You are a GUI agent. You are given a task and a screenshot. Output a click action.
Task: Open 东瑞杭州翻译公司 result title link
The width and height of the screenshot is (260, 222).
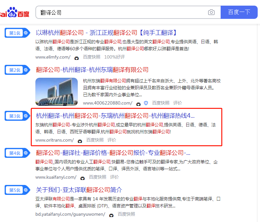click(x=115, y=116)
